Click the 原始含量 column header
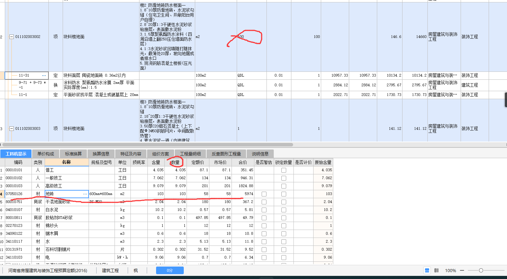 pos(323,162)
